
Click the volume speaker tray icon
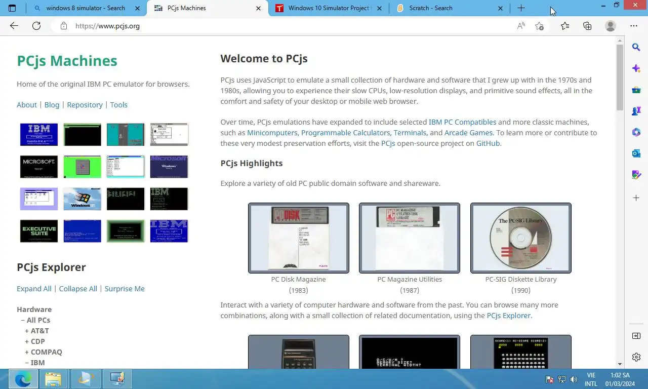[x=574, y=379]
